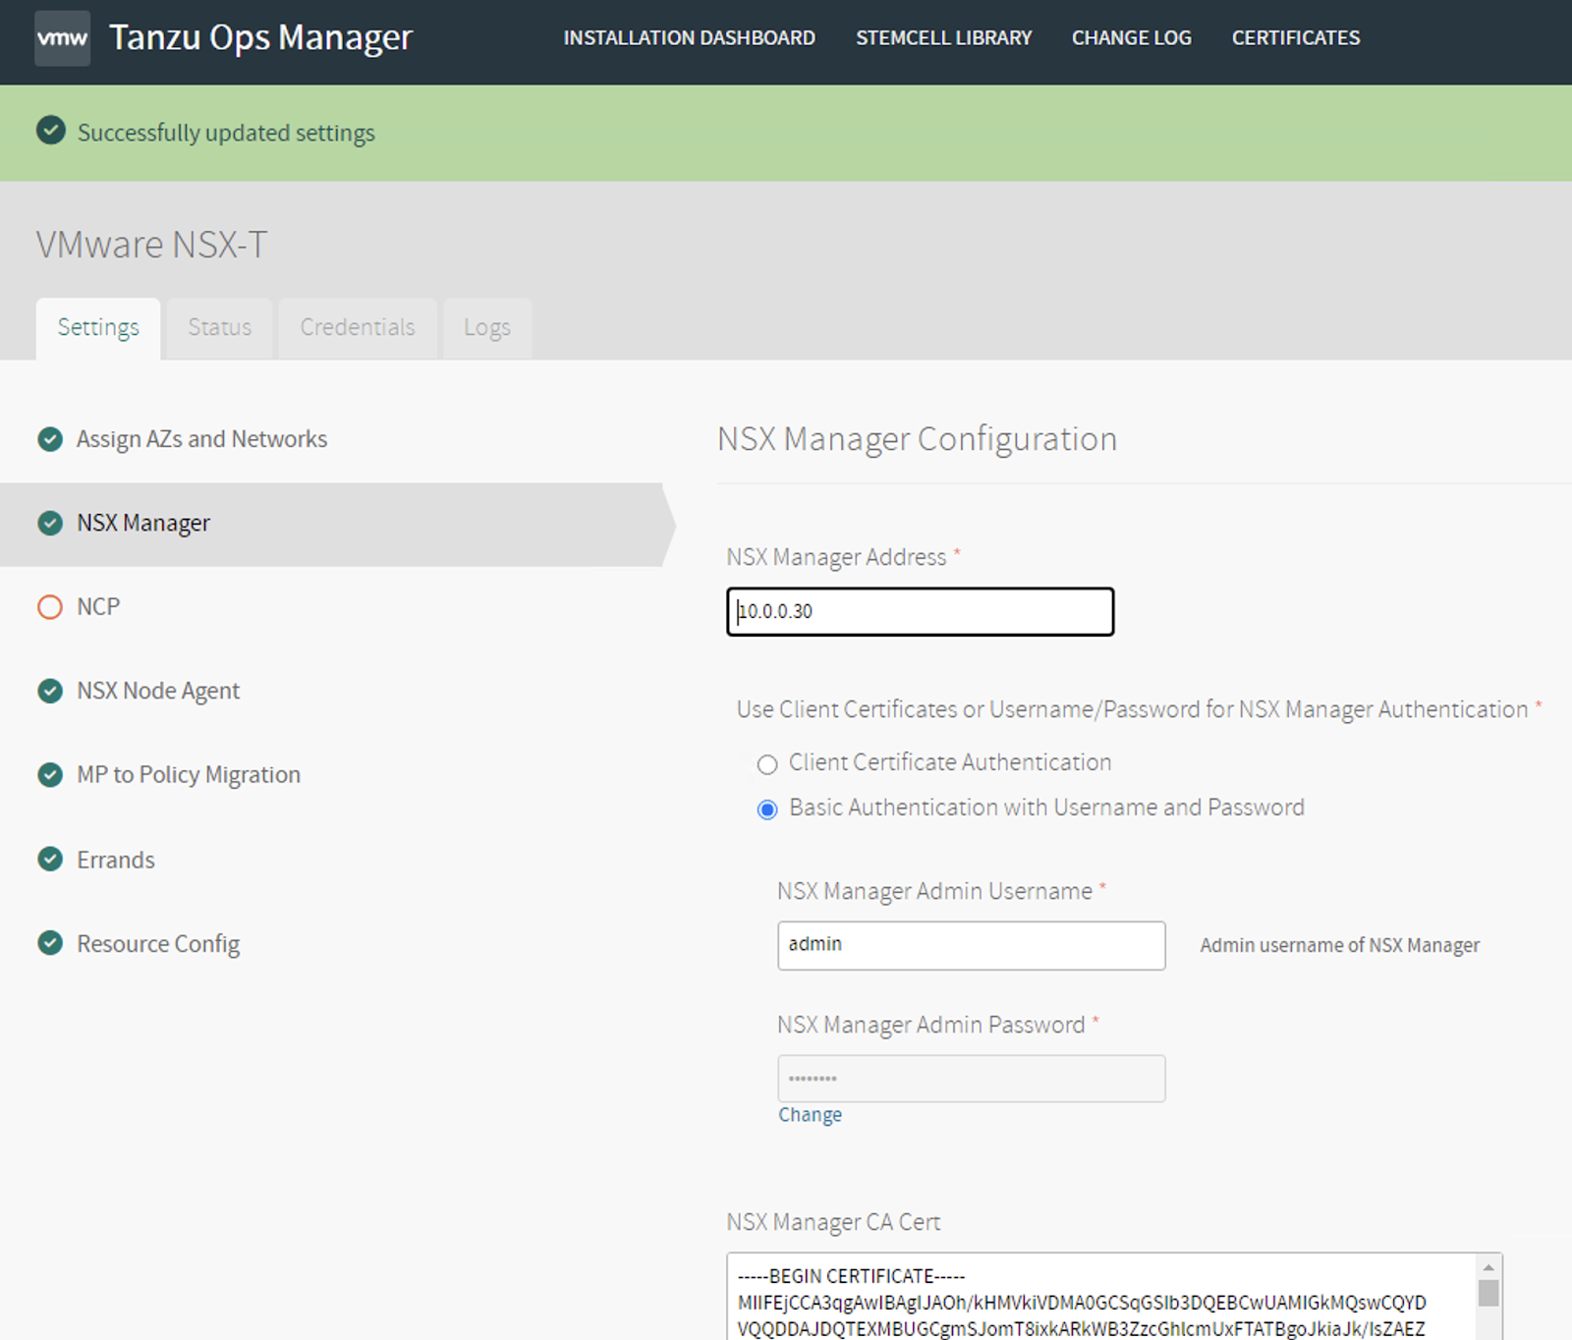Switch to the Logs tab
Screen dimensions: 1572x1340
click(487, 328)
